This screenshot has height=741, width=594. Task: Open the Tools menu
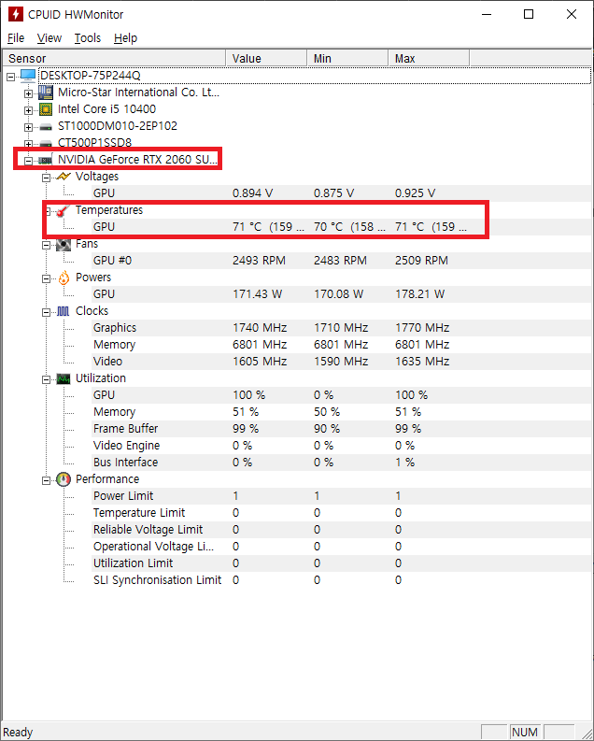[x=88, y=37]
